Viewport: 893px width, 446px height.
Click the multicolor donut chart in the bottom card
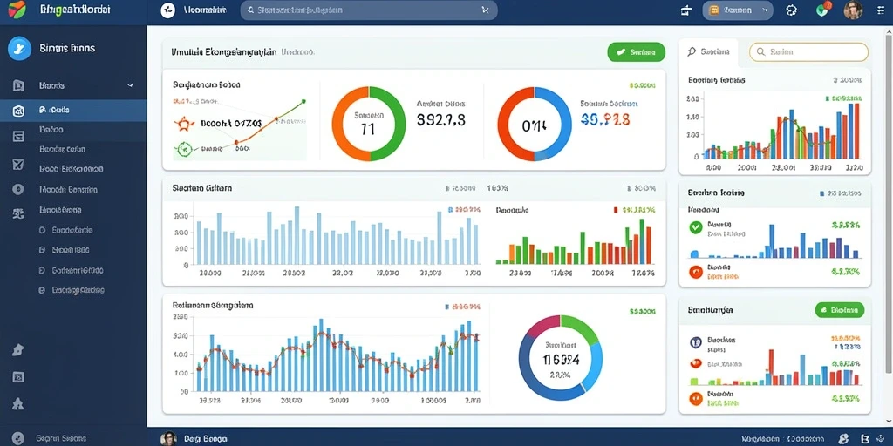pyautogui.click(x=561, y=358)
